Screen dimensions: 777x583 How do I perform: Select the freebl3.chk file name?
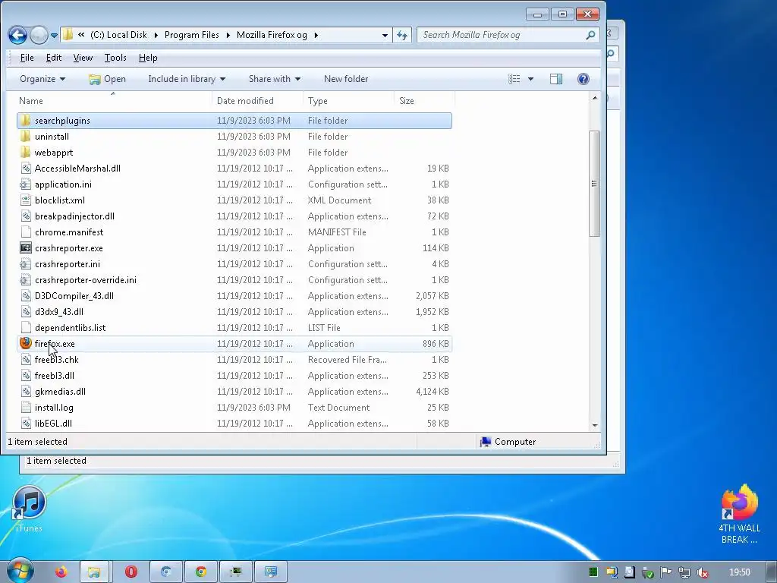[56, 359]
